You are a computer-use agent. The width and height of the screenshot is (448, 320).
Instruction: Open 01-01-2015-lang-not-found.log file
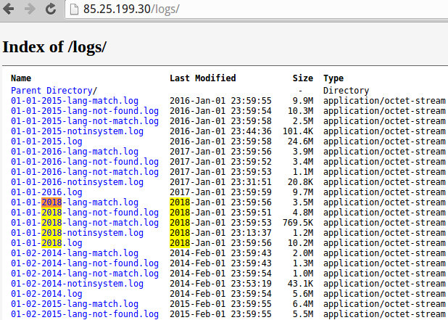pos(84,111)
